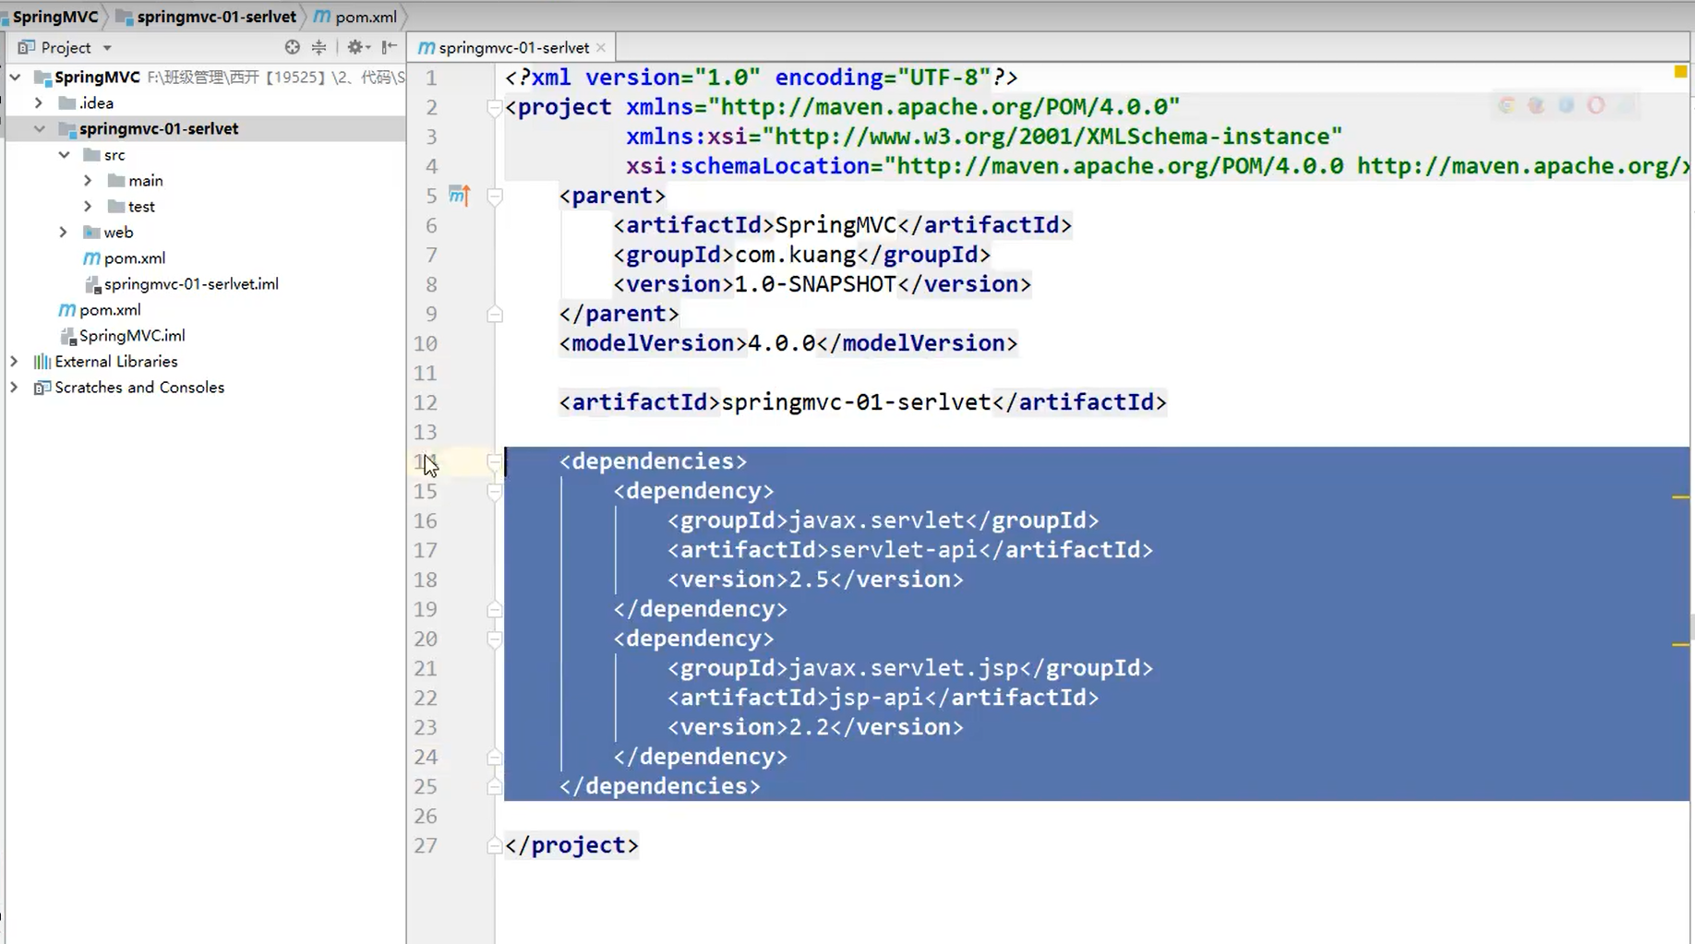Select pom.xml under springmvc-01-serlvet in tree

coord(135,258)
